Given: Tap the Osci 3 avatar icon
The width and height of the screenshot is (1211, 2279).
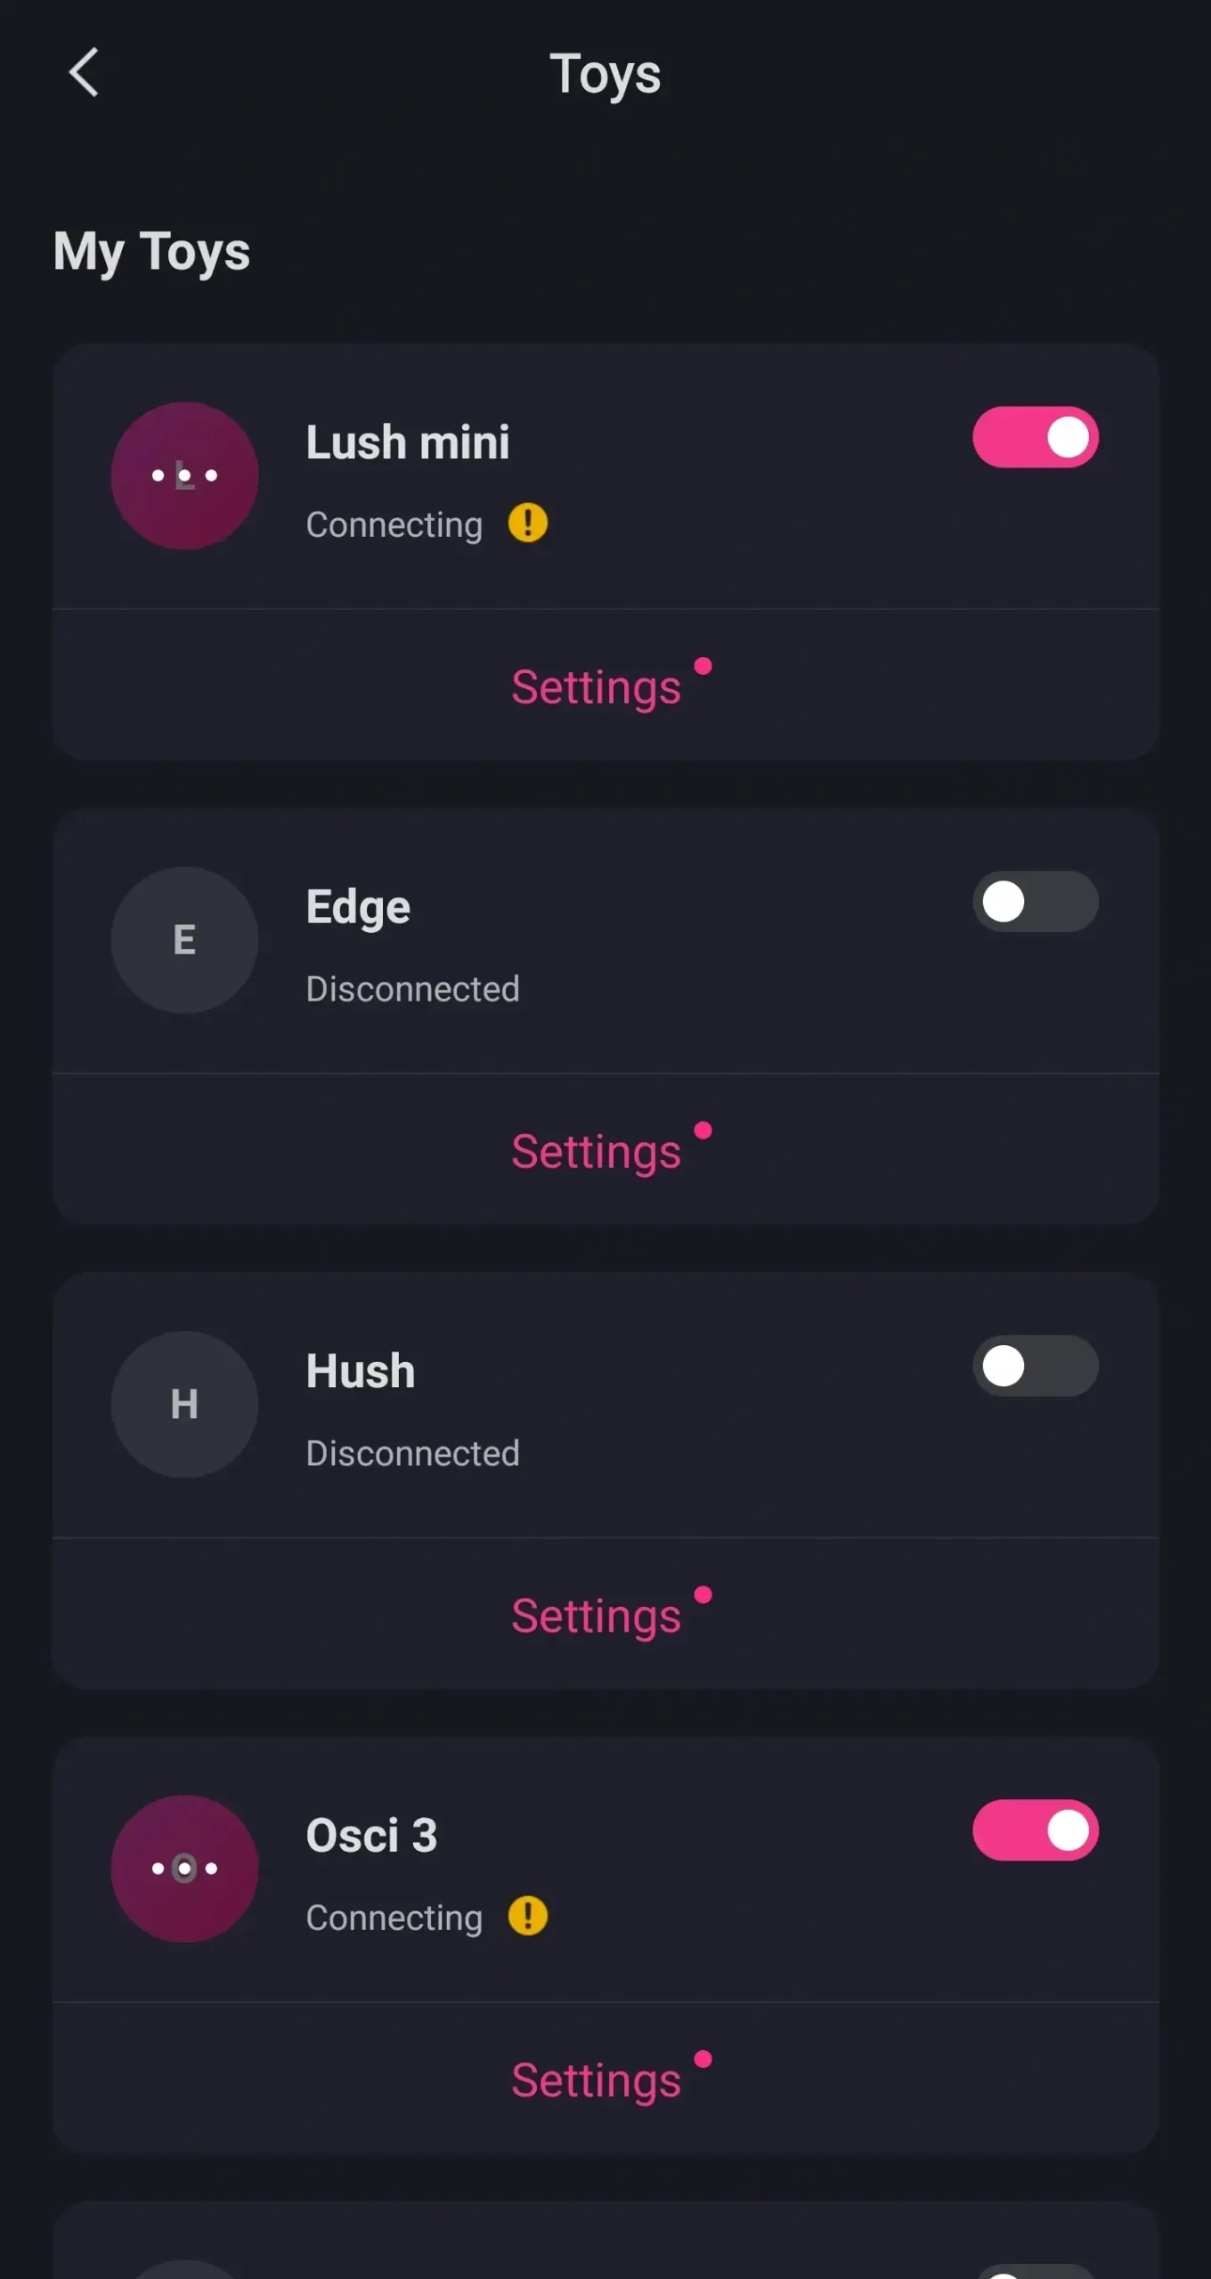Looking at the screenshot, I should pos(184,1868).
